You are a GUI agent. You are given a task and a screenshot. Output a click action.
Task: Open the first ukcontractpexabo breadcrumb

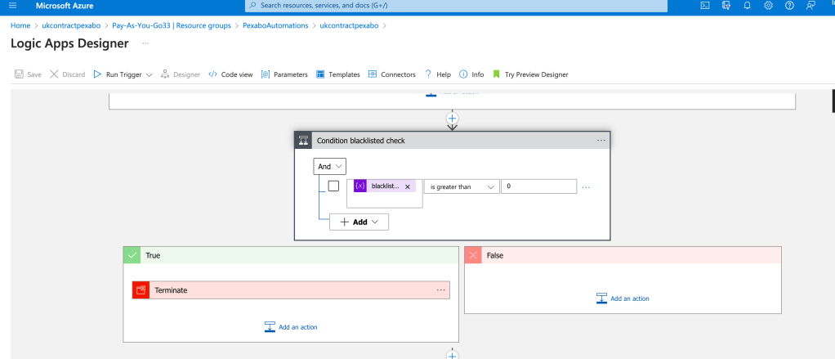click(x=71, y=25)
